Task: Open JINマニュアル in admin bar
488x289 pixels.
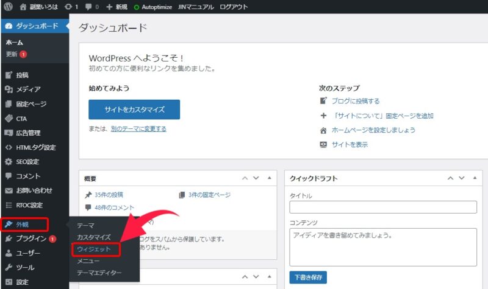Action: (196, 7)
